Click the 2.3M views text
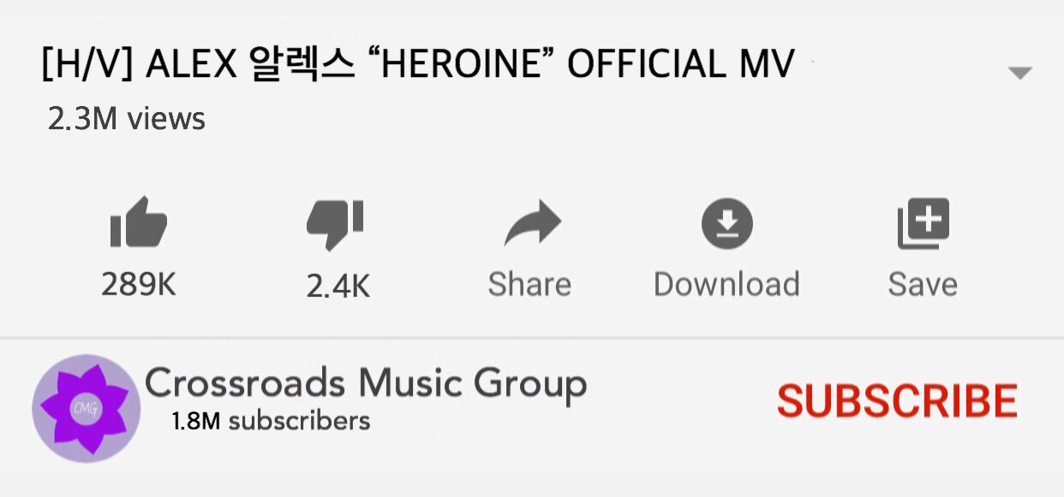Image resolution: width=1064 pixels, height=497 pixels. pos(127,119)
